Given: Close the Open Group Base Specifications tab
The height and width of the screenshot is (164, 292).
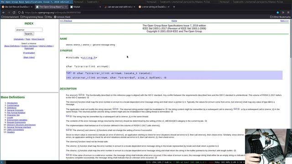Looking at the screenshot, I should [x=66, y=7].
